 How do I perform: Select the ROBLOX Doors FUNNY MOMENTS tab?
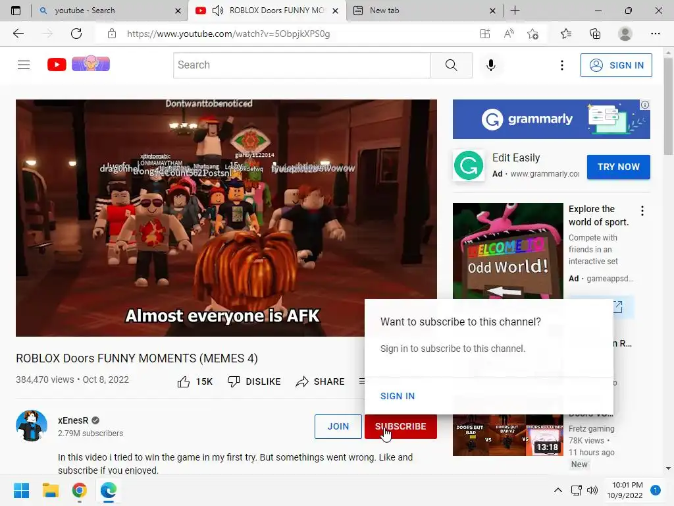click(x=267, y=11)
